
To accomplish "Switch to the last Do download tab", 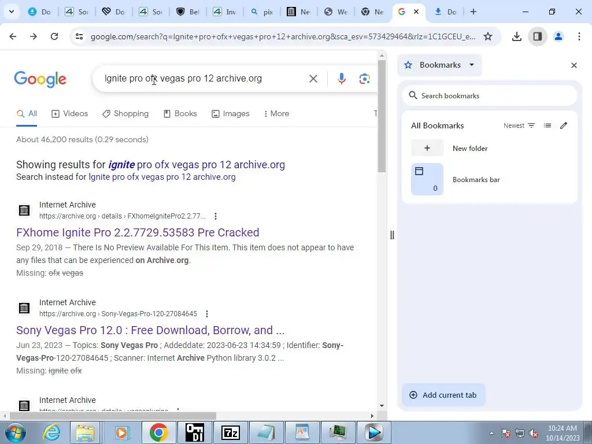I will pyautogui.click(x=446, y=12).
